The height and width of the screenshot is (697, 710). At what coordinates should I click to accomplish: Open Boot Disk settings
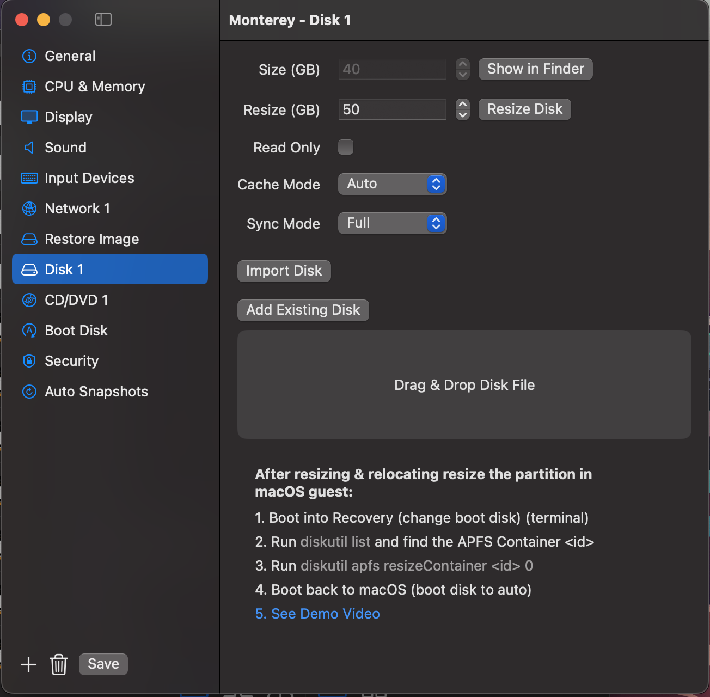click(x=110, y=331)
